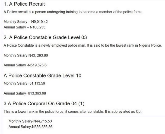The height and width of the screenshot is (134, 165).
Task: Click the Police recruit description sentence
Action: tap(73, 12)
